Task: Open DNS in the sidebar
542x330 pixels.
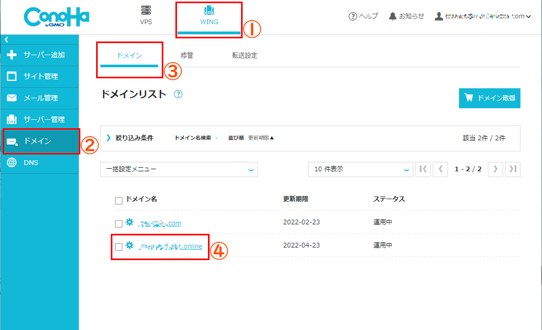Action: (40, 163)
